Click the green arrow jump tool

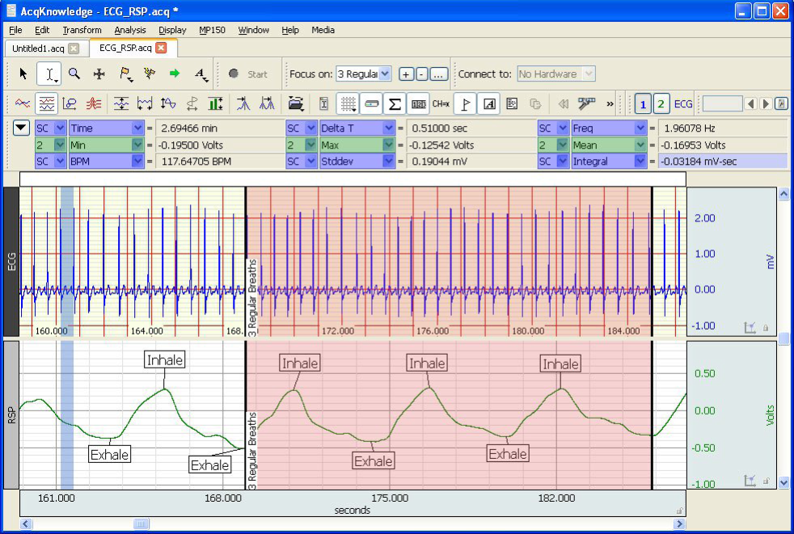click(174, 74)
